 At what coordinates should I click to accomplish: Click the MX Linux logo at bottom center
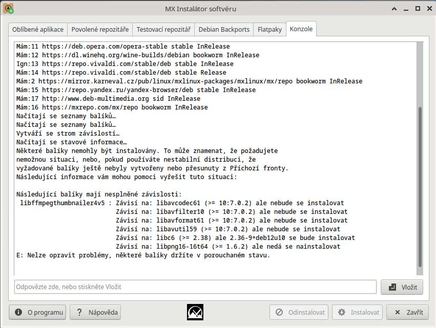point(195,312)
